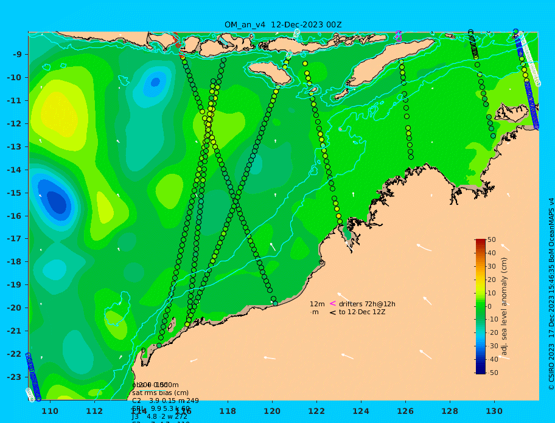Viewport: 555px width, 423px height.
Task: Click the '12m' legend label
Action: click(x=317, y=304)
